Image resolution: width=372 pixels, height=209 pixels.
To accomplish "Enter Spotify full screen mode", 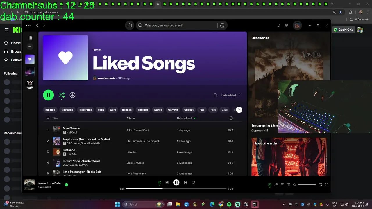I will [327, 185].
